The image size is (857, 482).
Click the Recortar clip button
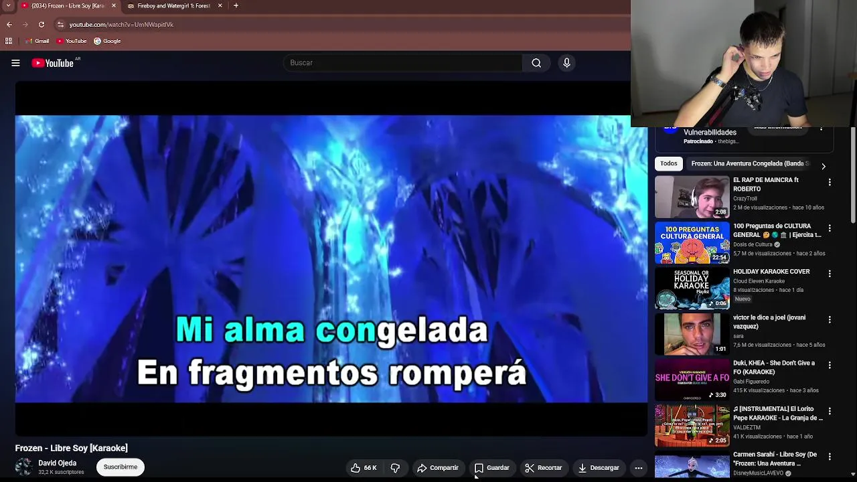(543, 468)
